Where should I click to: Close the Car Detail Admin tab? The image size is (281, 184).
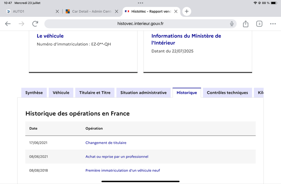(x=117, y=11)
